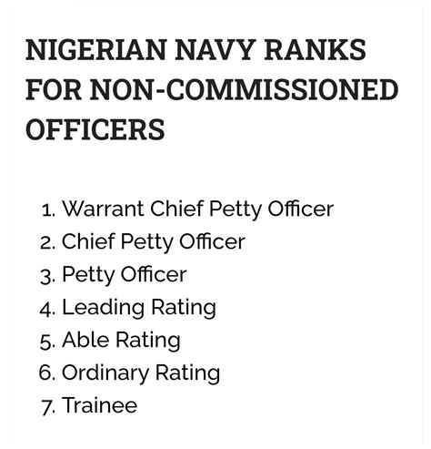This screenshot has width=431, height=449.
Task: Click NON-COMMISSIONED in the heading
Action: [x=245, y=89]
